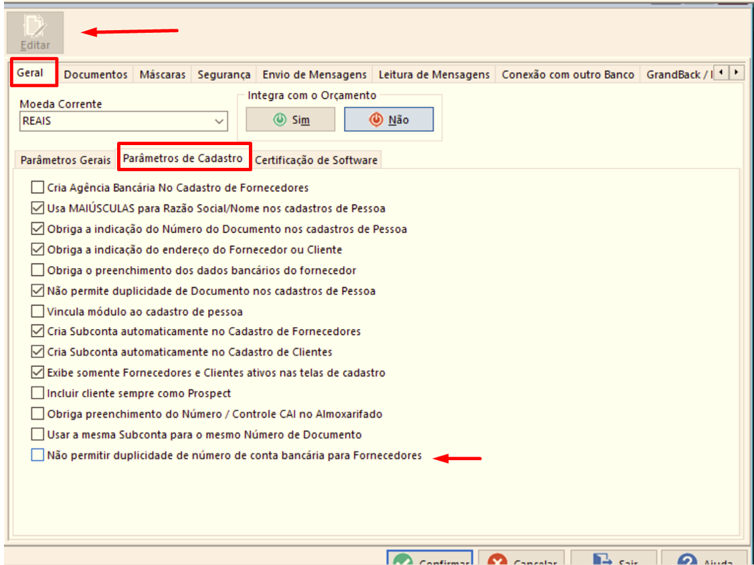Image resolution: width=754 pixels, height=565 pixels.
Task: Open the Máscaras tab
Action: [x=162, y=74]
